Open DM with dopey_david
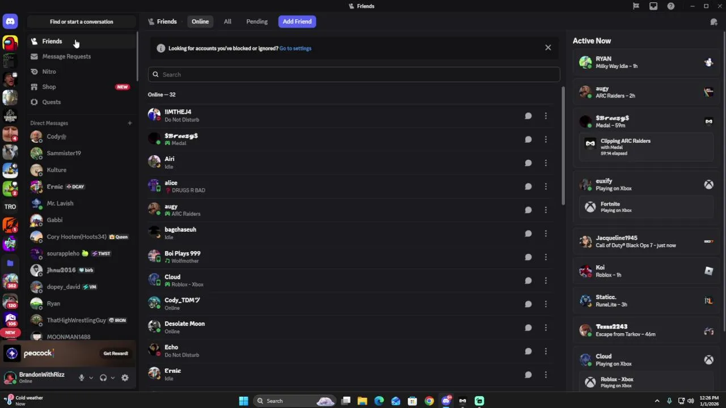Screen dimensions: 726x408 [82, 287]
